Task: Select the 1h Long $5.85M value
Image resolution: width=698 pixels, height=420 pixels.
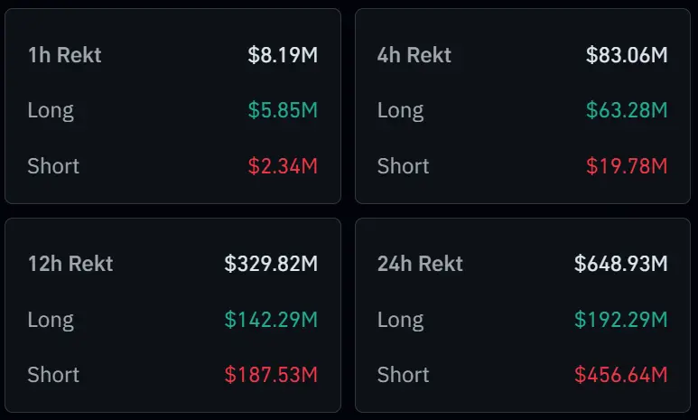Action: click(283, 111)
